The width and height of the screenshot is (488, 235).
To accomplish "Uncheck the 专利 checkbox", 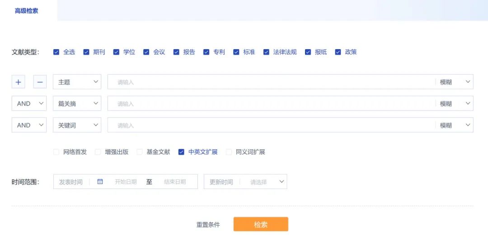I will pos(206,52).
